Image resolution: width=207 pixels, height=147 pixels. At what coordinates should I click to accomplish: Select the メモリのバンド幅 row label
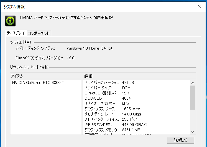pos(98,125)
